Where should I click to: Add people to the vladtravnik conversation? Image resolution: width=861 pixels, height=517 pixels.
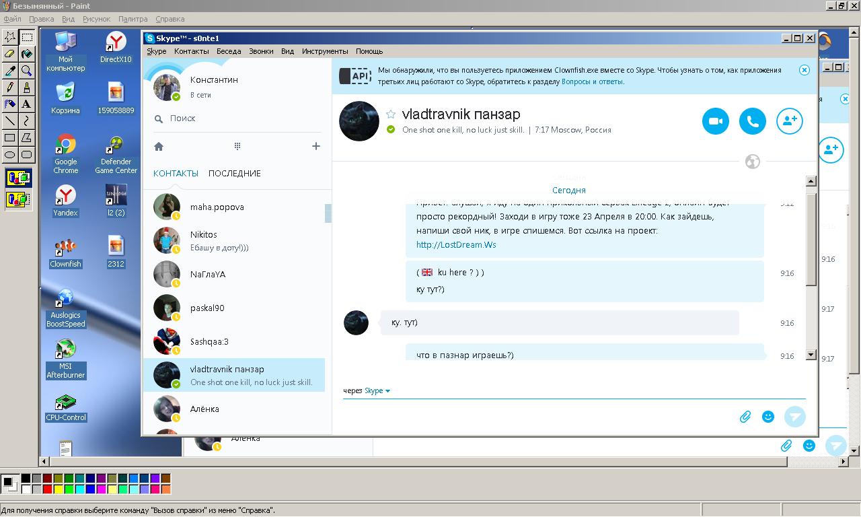tap(790, 121)
